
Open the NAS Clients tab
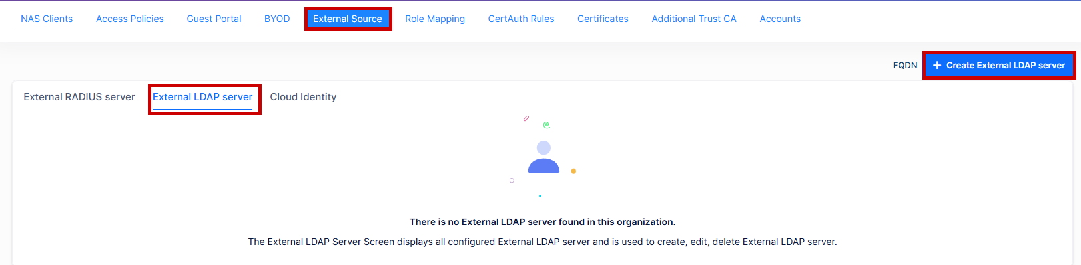pyautogui.click(x=47, y=19)
